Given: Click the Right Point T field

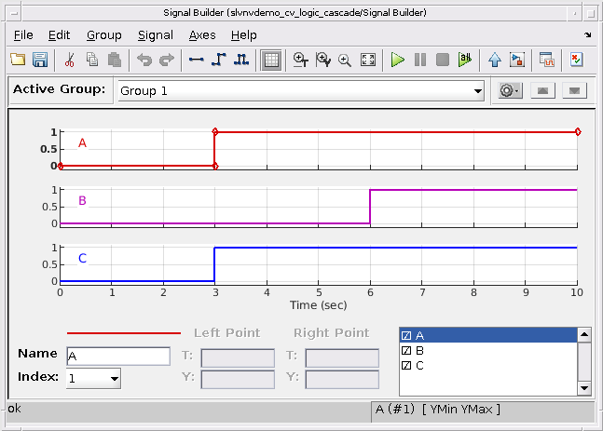Looking at the screenshot, I should pos(342,358).
